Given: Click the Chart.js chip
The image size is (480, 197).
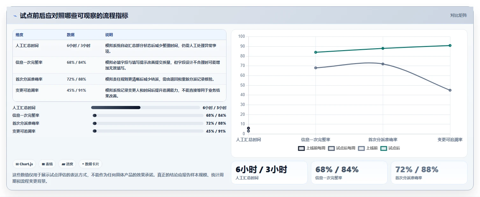Looking at the screenshot, I should (24, 164).
